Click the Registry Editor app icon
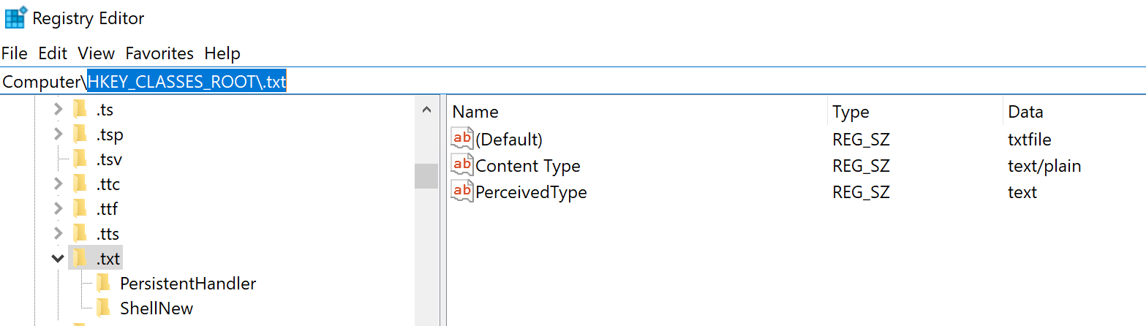1146x326 pixels. (15, 18)
